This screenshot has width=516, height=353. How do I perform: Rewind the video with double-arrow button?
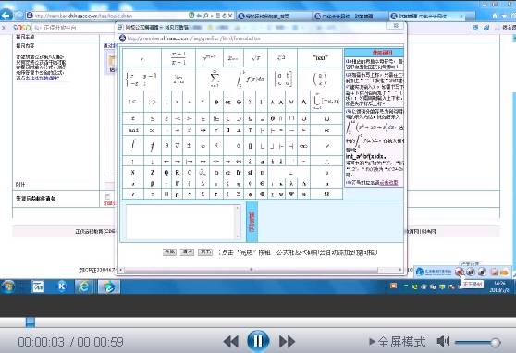[x=230, y=342]
